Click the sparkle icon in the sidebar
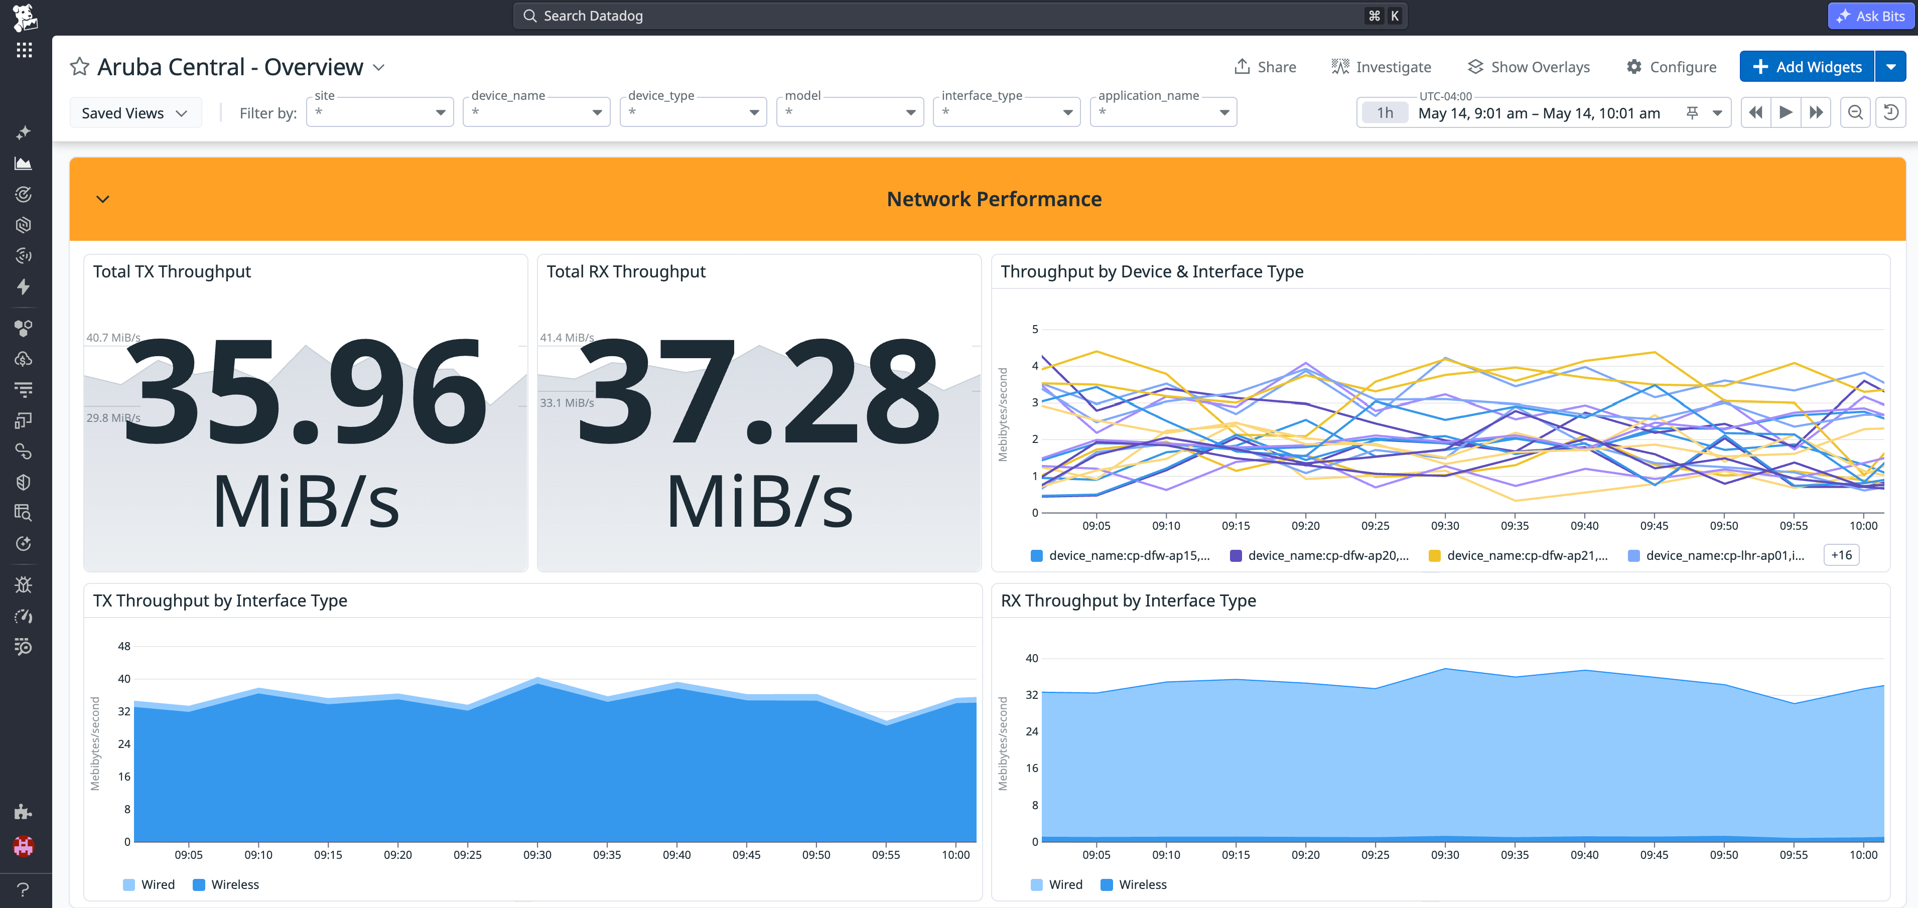 click(x=24, y=132)
